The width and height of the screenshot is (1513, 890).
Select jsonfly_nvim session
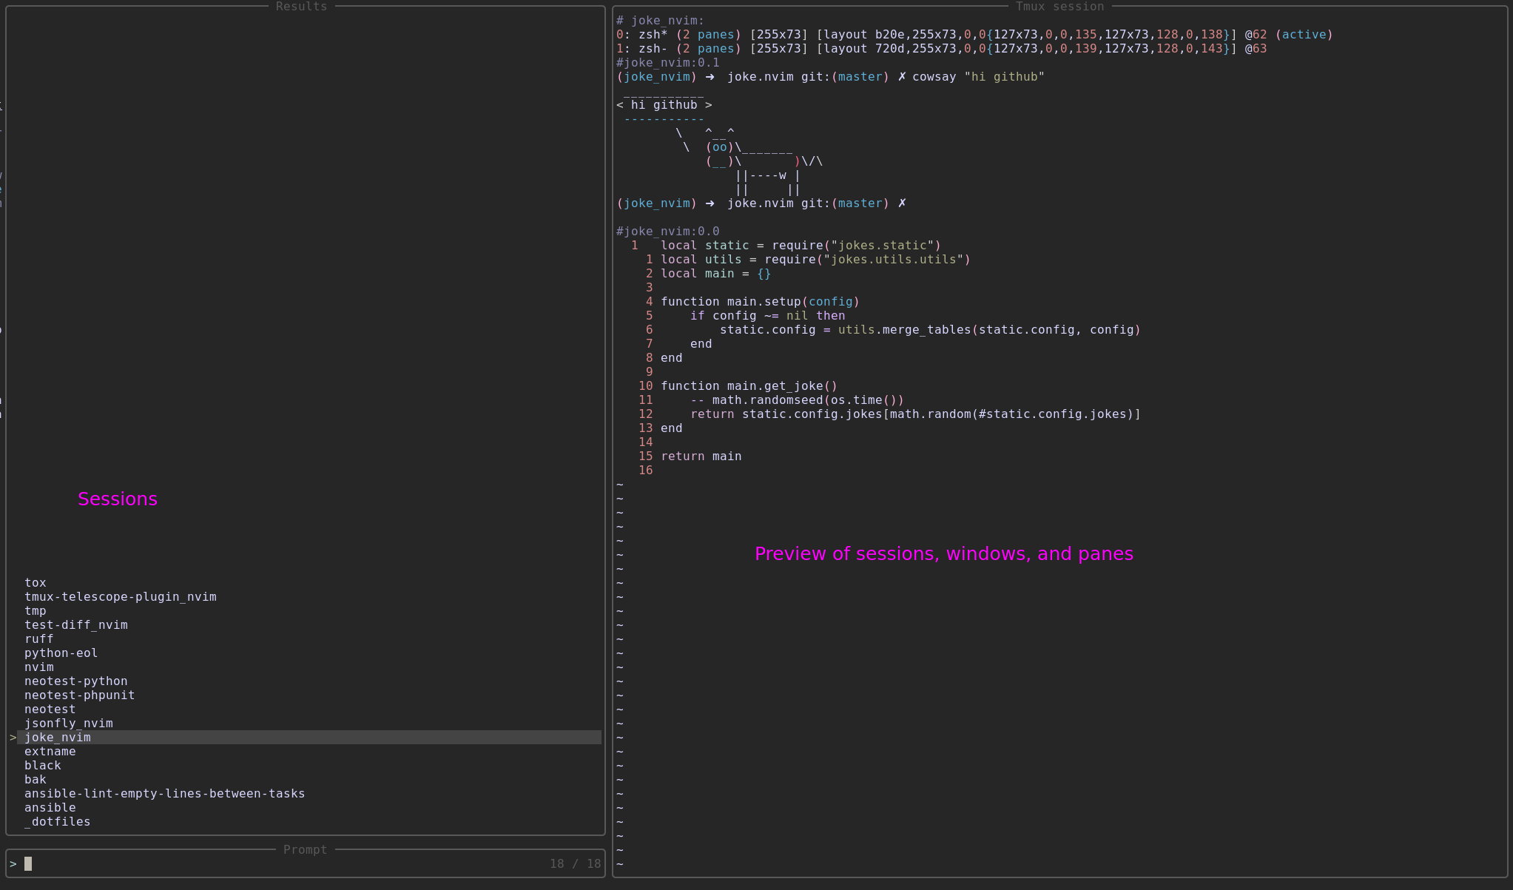click(x=68, y=724)
